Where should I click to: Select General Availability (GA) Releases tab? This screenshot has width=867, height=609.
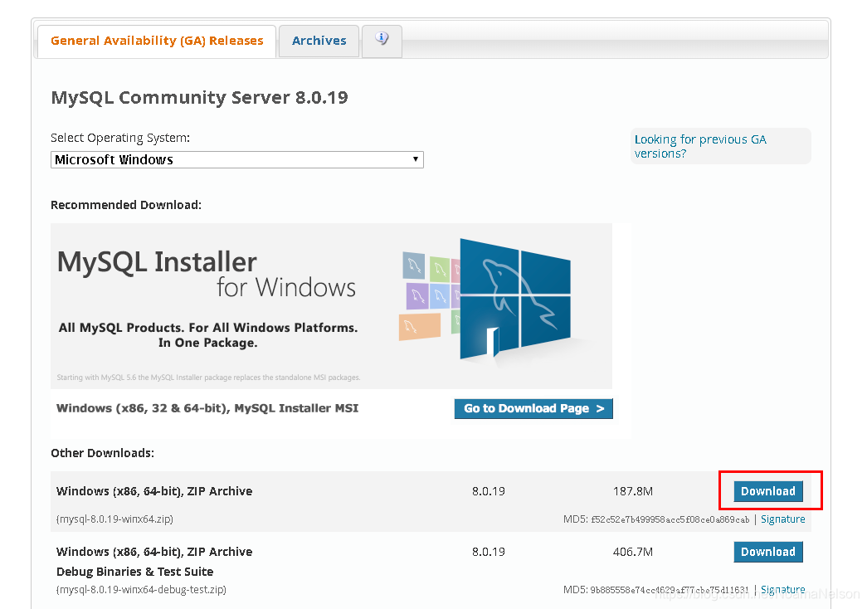157,41
